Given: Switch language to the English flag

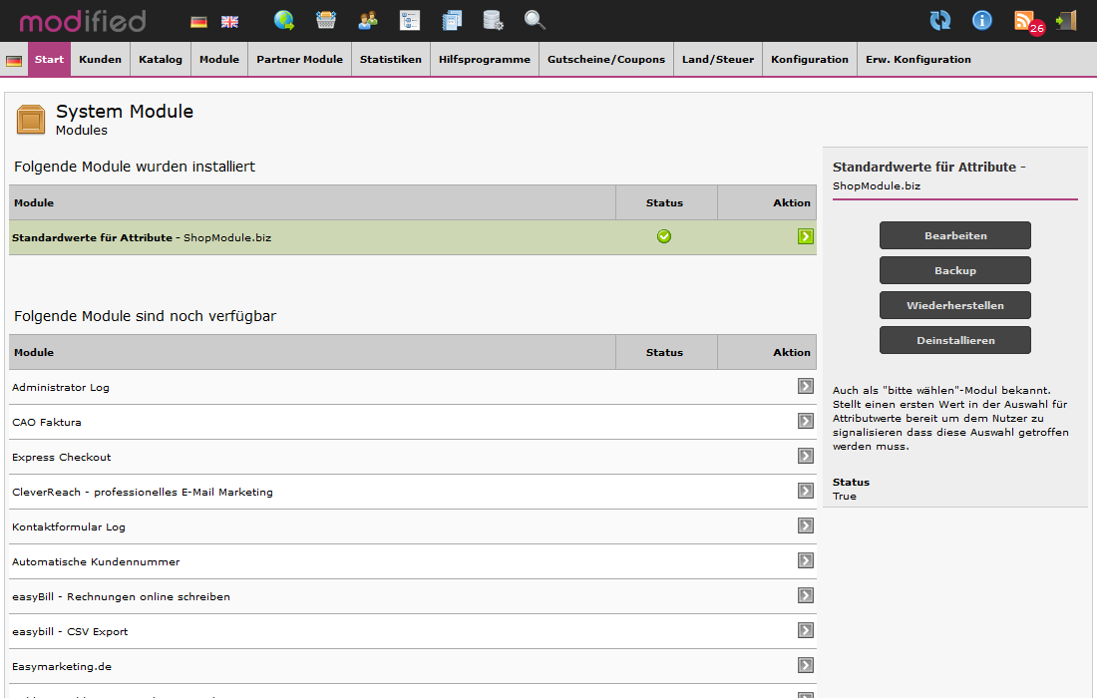Looking at the screenshot, I should (229, 21).
